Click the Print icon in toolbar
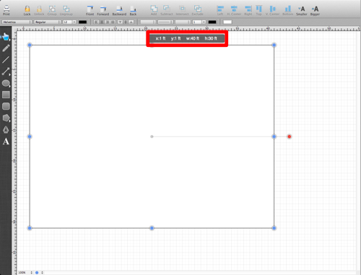Image resolution: width=361 pixels, height=275 pixels. (x=6, y=10)
